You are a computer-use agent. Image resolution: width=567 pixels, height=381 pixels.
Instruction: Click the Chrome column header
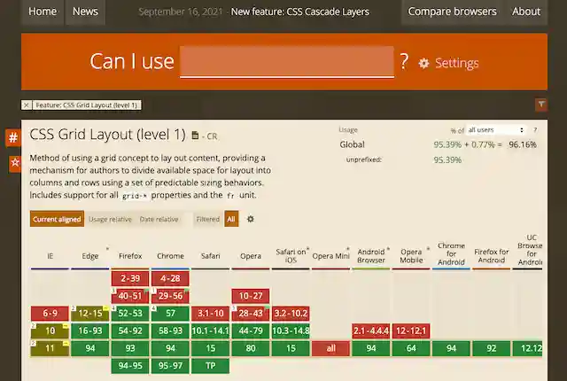pos(170,256)
